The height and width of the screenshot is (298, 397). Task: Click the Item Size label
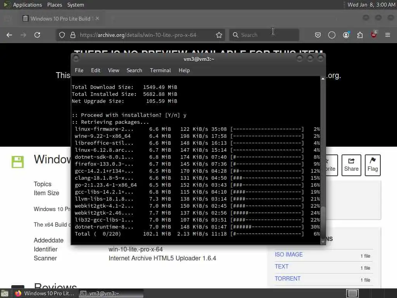click(x=47, y=193)
